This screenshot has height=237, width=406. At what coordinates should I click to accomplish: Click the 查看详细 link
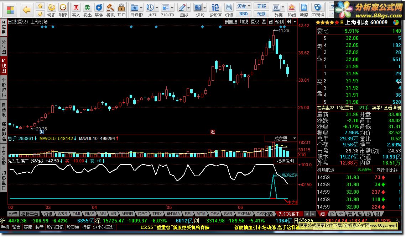pyautogui.click(x=392, y=108)
